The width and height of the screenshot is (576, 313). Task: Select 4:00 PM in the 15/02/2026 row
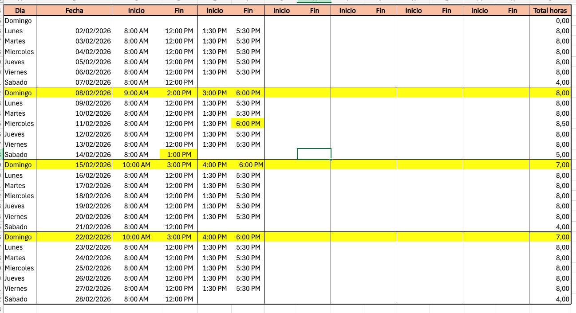pos(215,165)
